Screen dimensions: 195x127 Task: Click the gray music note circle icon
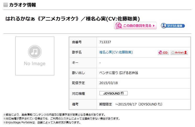(x=35, y=52)
